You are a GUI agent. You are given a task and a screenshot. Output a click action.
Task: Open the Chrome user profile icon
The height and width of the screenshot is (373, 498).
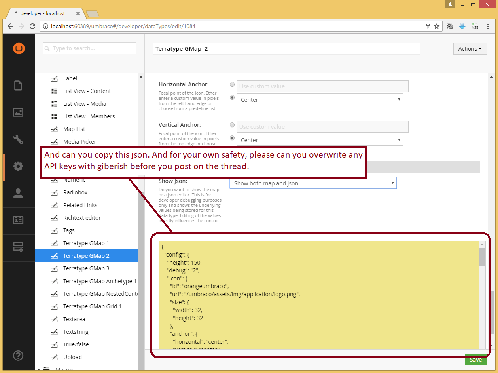(450, 4)
